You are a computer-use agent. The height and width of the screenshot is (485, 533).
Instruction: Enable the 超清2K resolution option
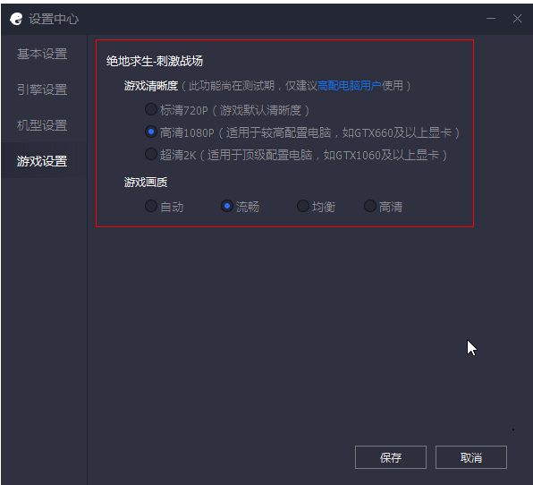pyautogui.click(x=151, y=154)
